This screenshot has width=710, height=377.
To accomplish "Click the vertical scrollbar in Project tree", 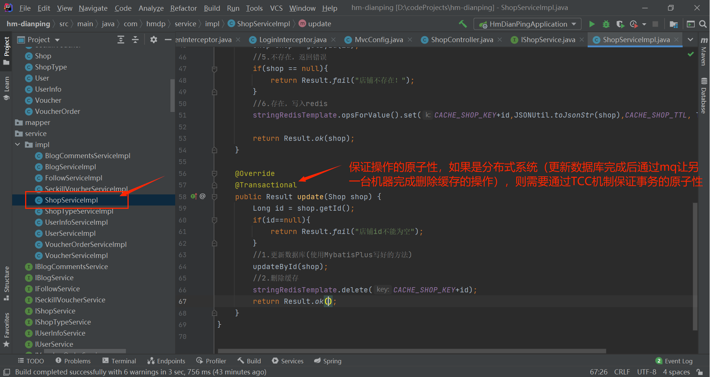I will click(x=172, y=95).
